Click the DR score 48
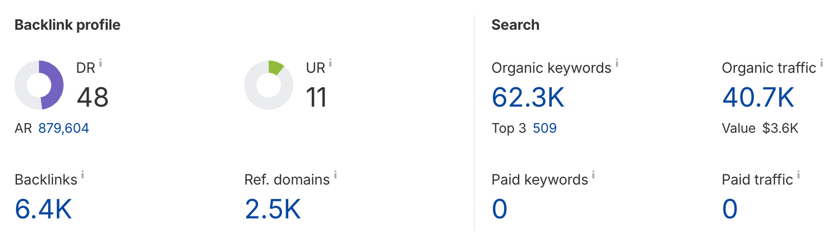Image resolution: width=838 pixels, height=243 pixels. pyautogui.click(x=93, y=97)
